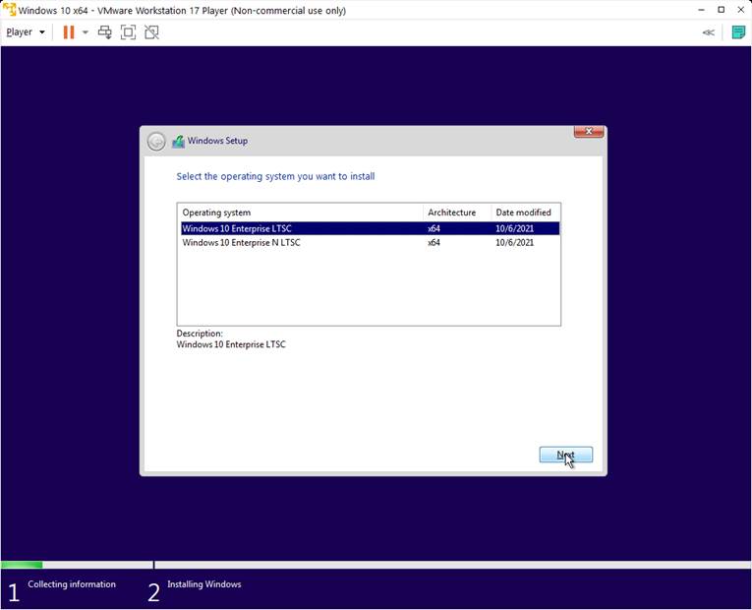Click the back arrow in Windows Setup
Image resolution: width=752 pixels, height=610 pixels.
156,142
